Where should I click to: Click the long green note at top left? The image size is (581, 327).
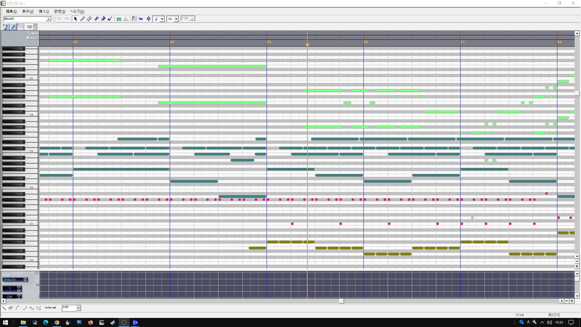pyautogui.click(x=85, y=60)
